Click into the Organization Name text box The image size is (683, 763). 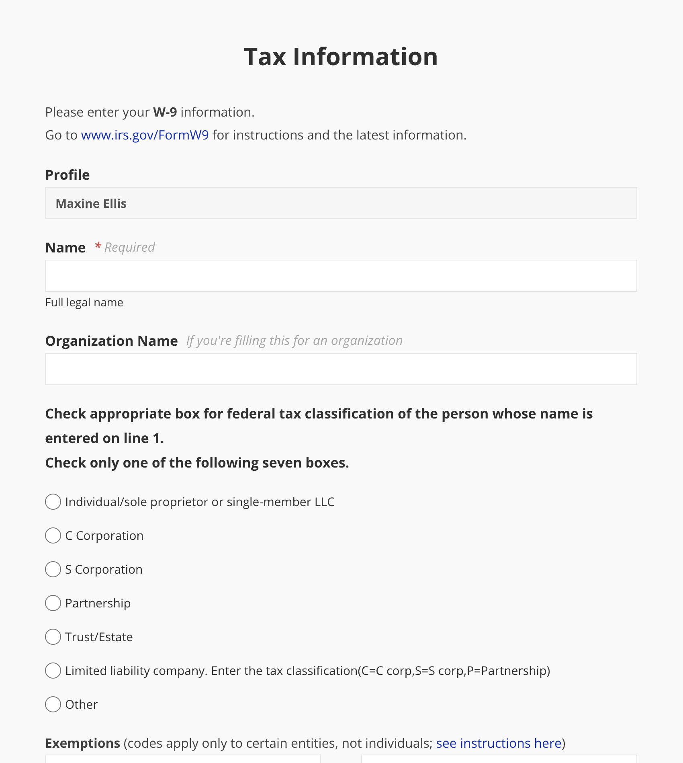(x=341, y=369)
